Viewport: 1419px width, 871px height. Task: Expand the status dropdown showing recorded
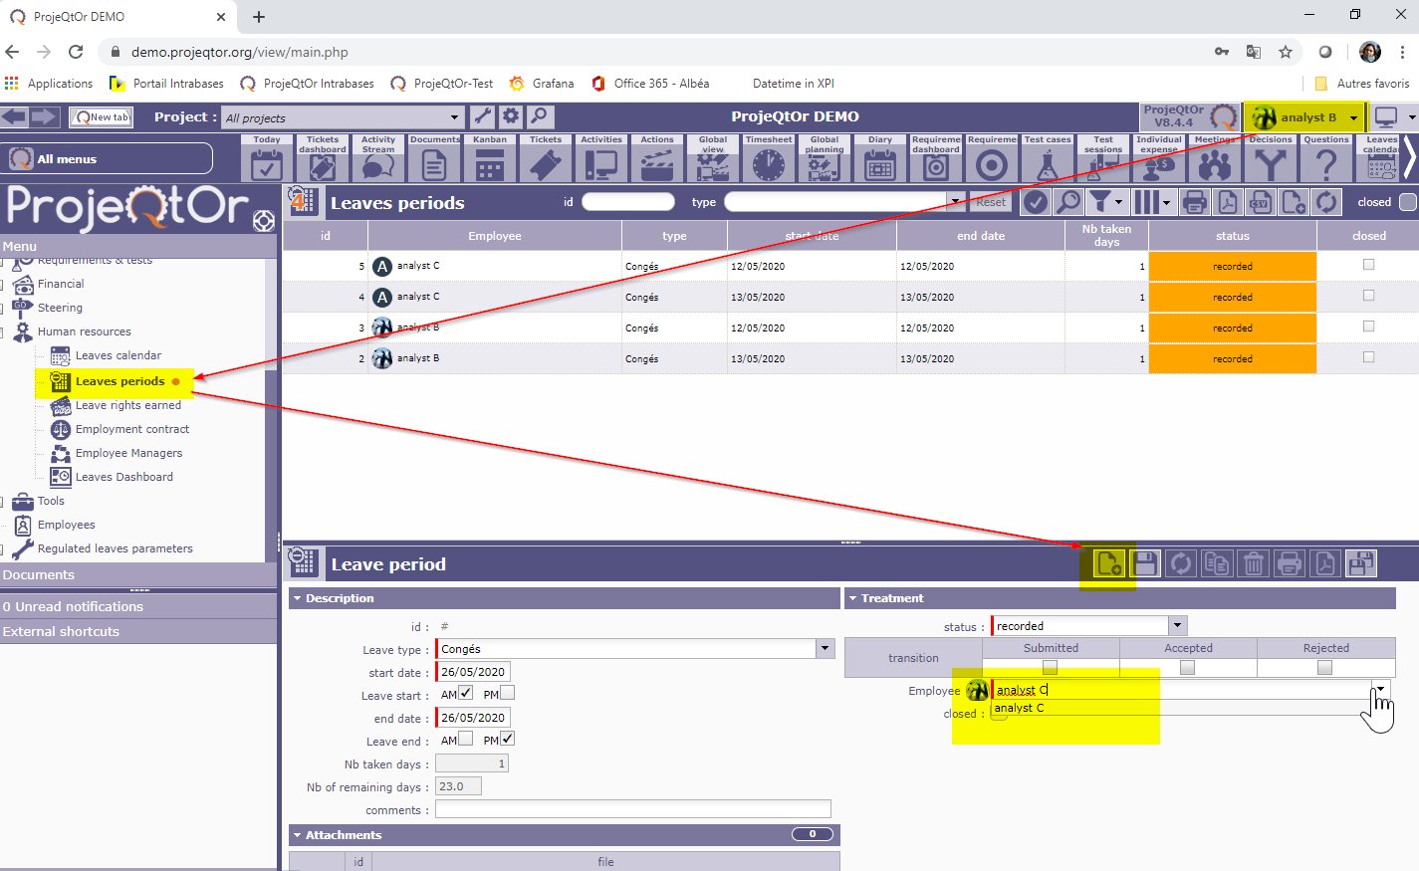[1177, 626]
